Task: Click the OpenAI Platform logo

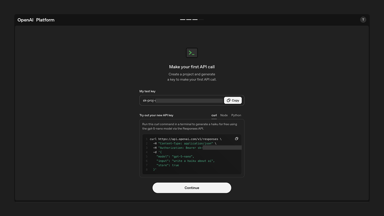Action: [x=36, y=20]
